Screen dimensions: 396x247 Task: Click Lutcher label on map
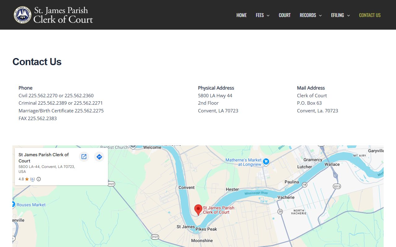(305, 167)
